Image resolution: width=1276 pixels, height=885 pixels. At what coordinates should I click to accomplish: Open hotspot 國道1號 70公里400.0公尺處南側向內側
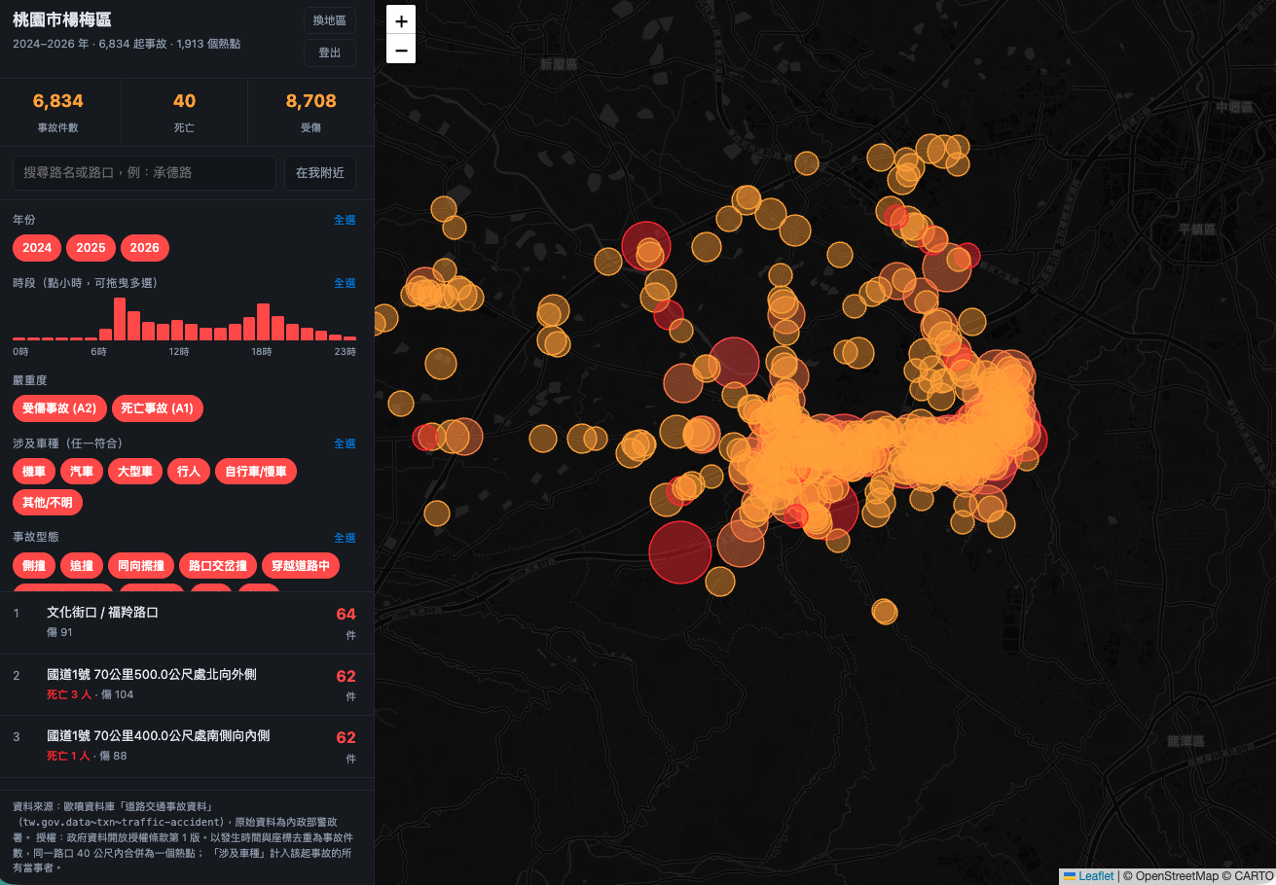pyautogui.click(x=187, y=747)
